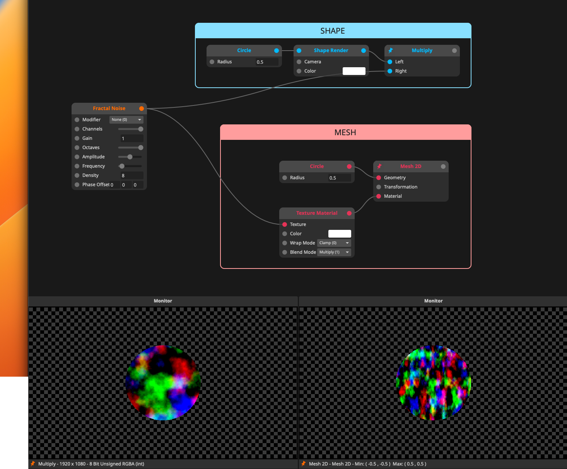Select the SHAPE group header
Screen dimensions: 567x469
coord(333,31)
